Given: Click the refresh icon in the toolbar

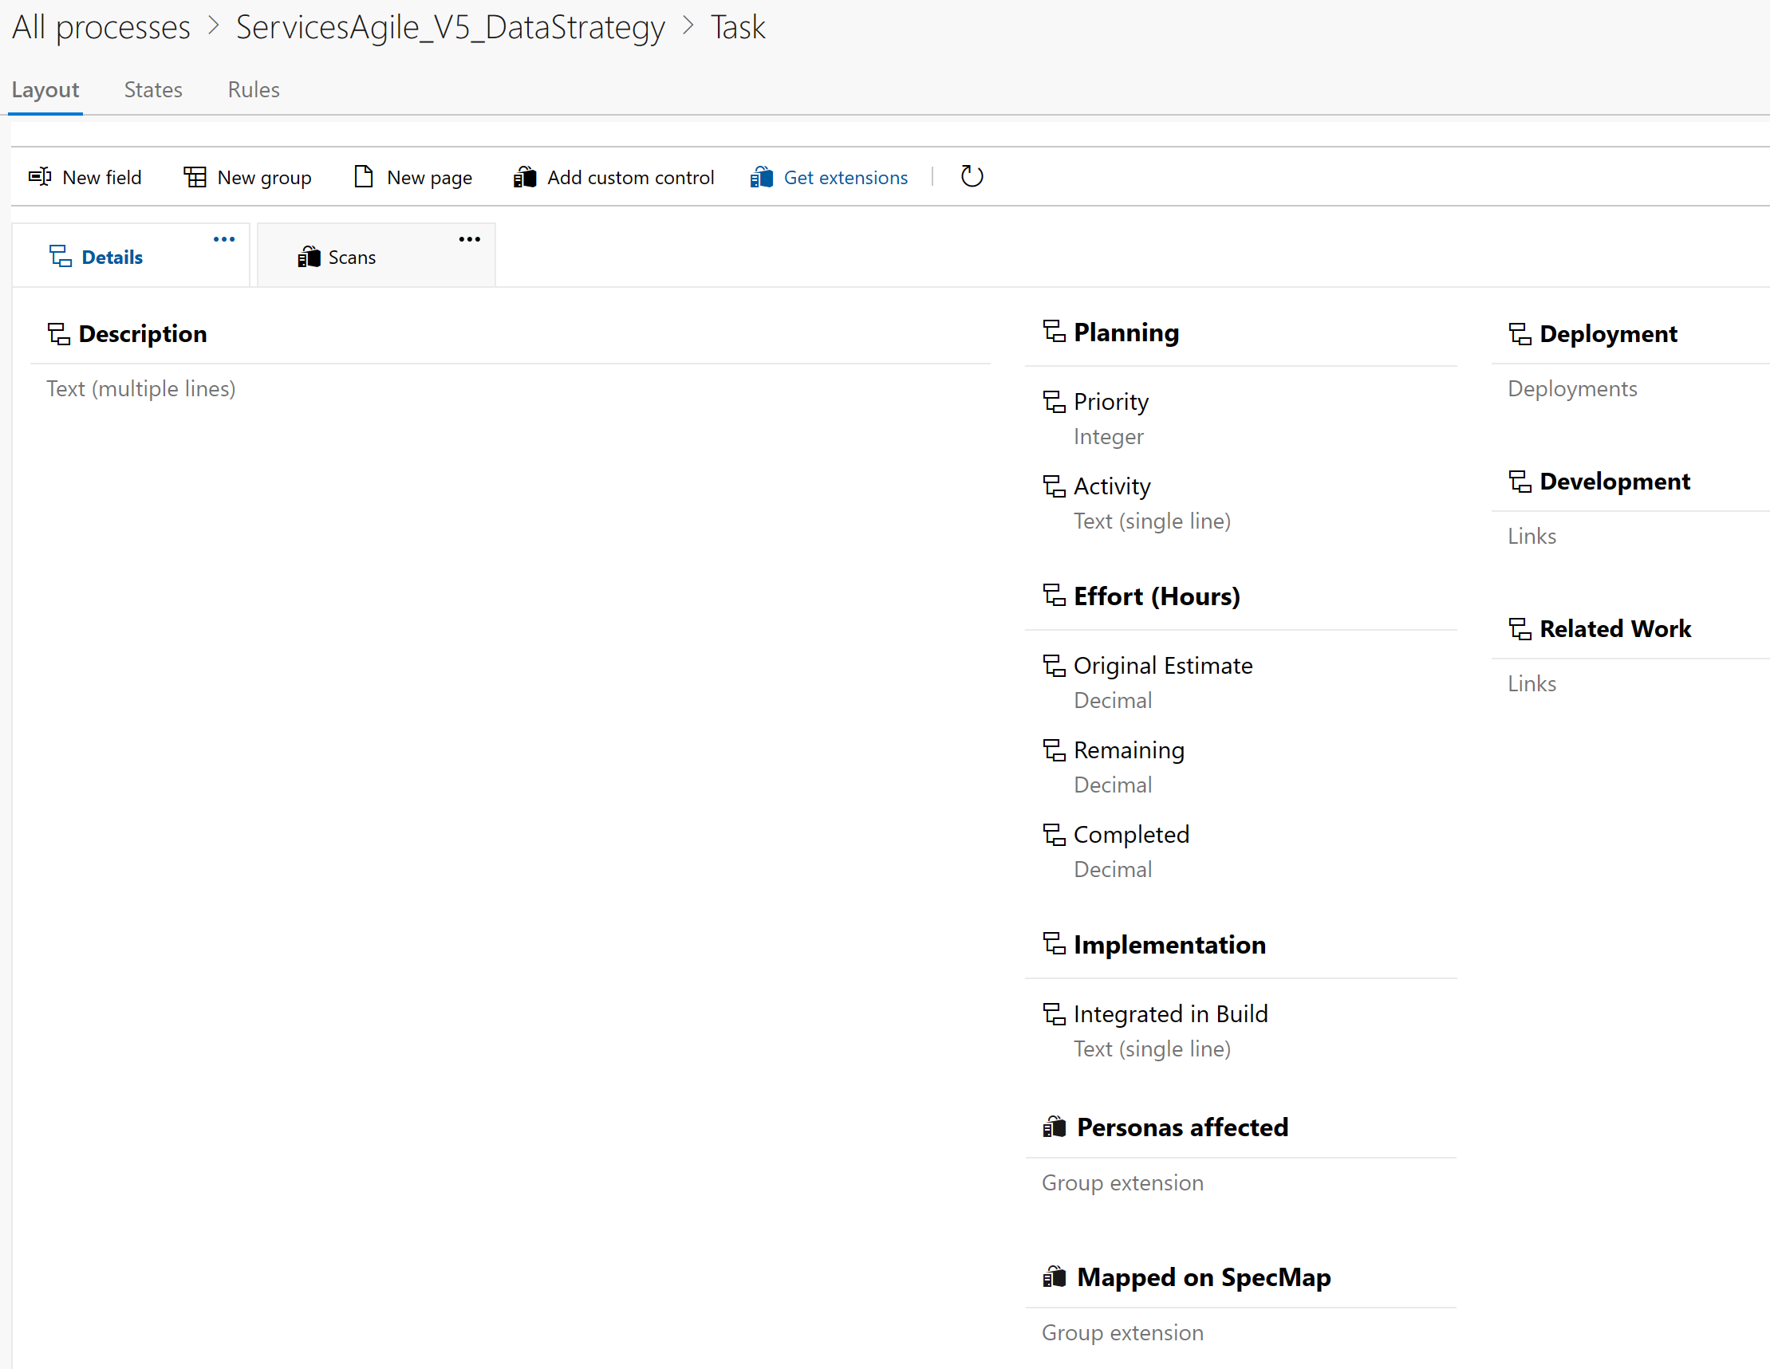Looking at the screenshot, I should pos(972,175).
